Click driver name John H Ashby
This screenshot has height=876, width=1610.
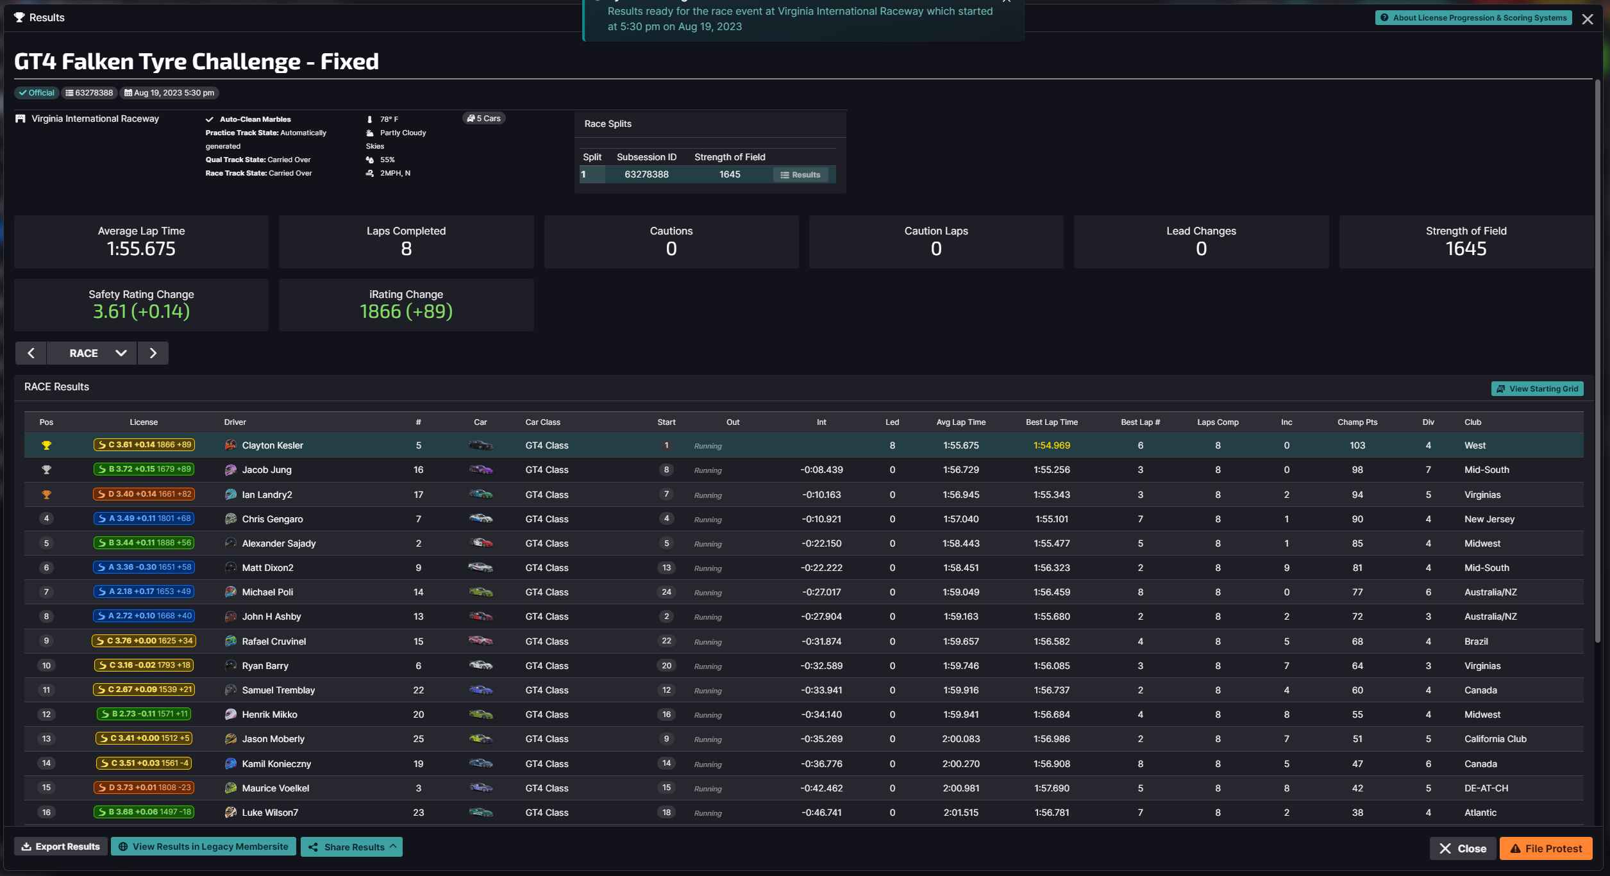click(x=271, y=616)
